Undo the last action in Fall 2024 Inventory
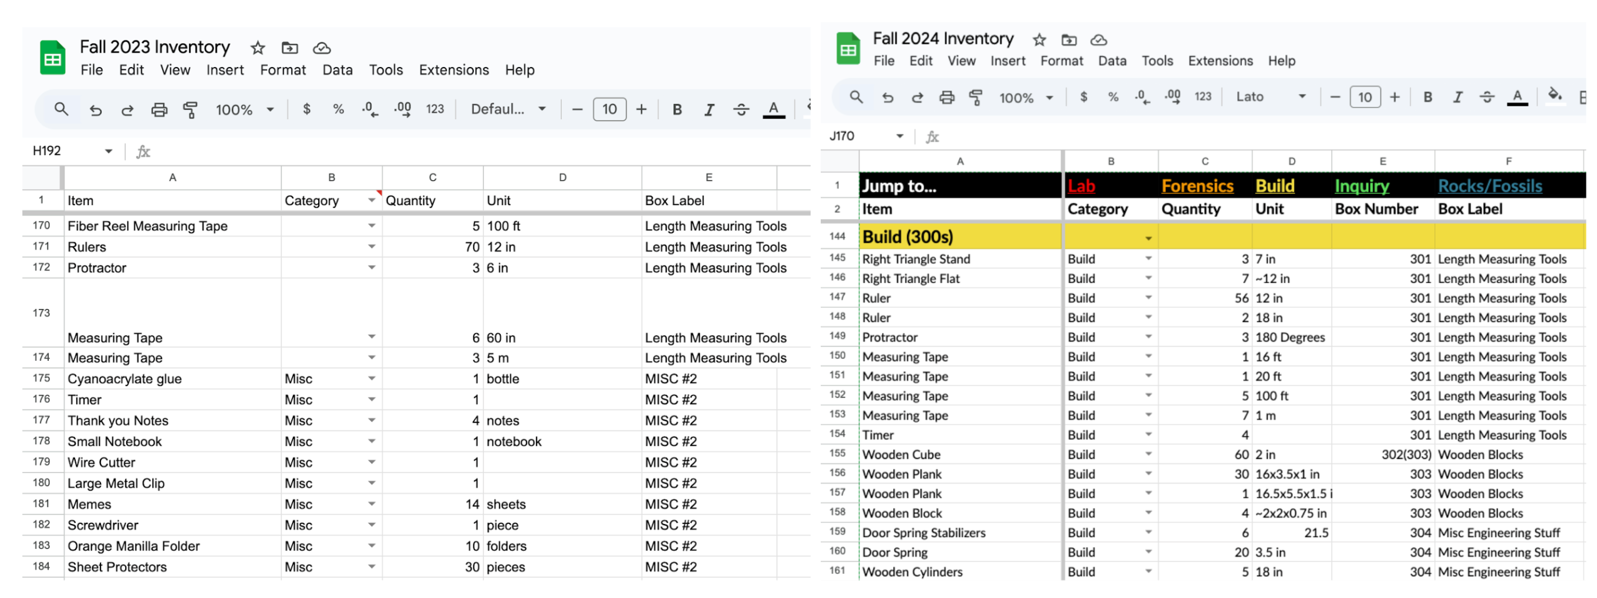 887,98
